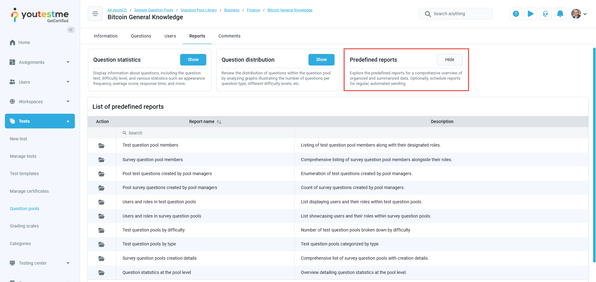Open Grading scales in sidebar

(24, 226)
